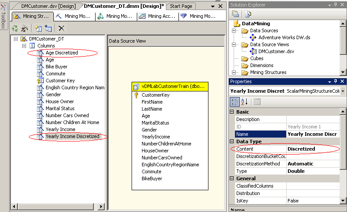Screen dimensions: 347x212
Task: Click the Cubes folder icon
Action: click(x=245, y=58)
